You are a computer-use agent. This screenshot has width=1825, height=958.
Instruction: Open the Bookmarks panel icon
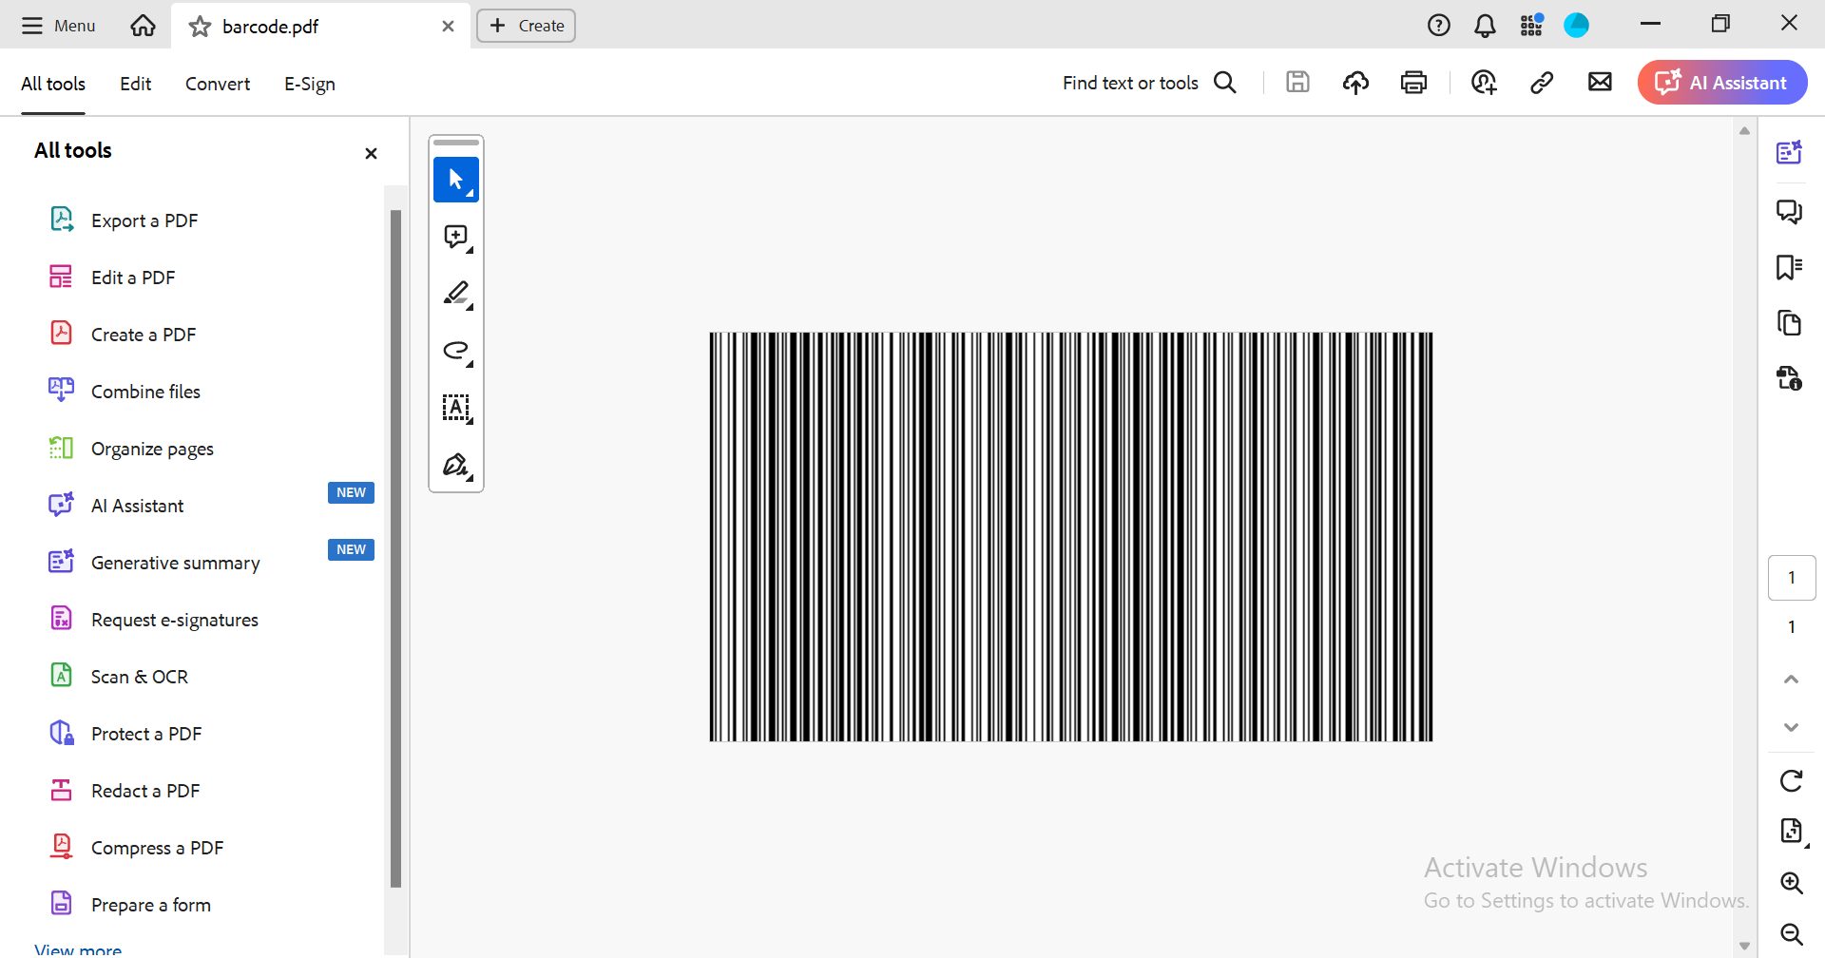pyautogui.click(x=1790, y=267)
